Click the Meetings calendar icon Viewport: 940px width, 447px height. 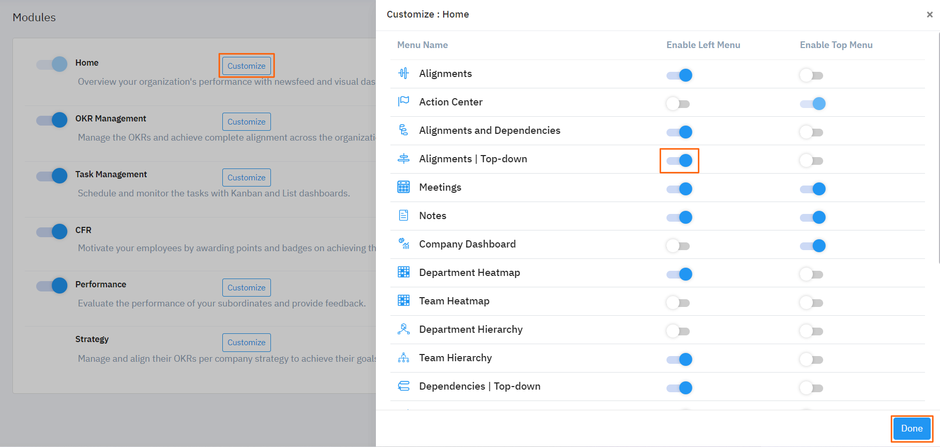(404, 187)
